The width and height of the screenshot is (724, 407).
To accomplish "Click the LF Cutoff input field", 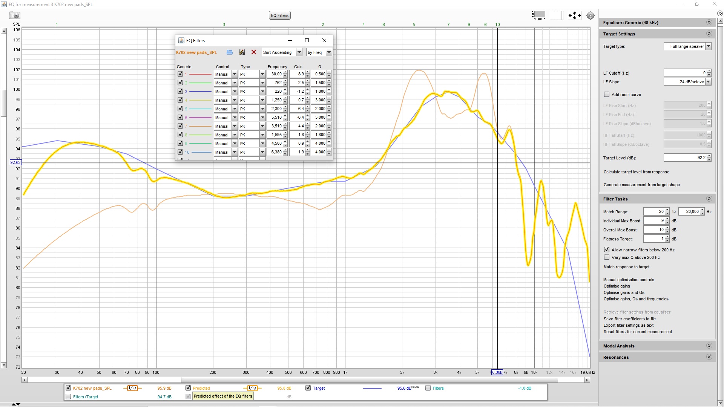I will click(685, 73).
